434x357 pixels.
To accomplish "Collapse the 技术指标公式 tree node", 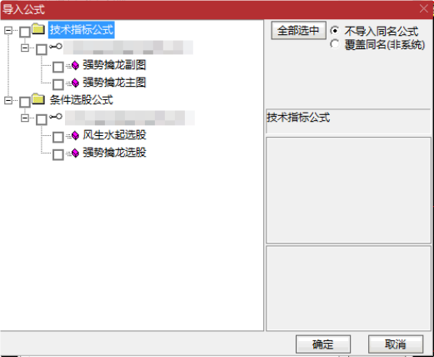I will click(8, 30).
